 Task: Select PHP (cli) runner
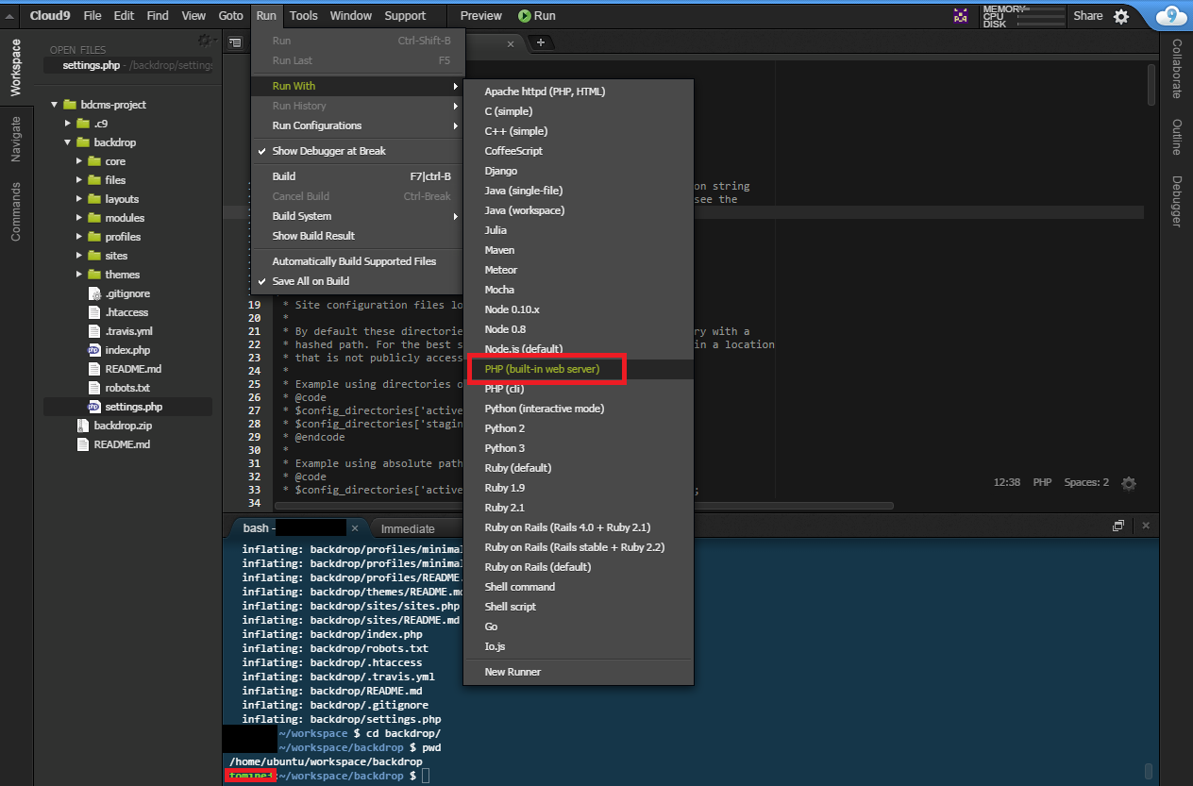(x=579, y=389)
